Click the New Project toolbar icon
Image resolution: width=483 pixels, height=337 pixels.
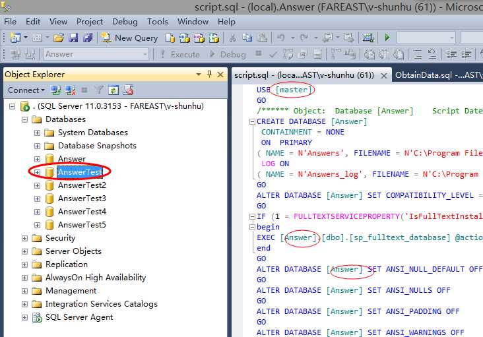(15, 38)
